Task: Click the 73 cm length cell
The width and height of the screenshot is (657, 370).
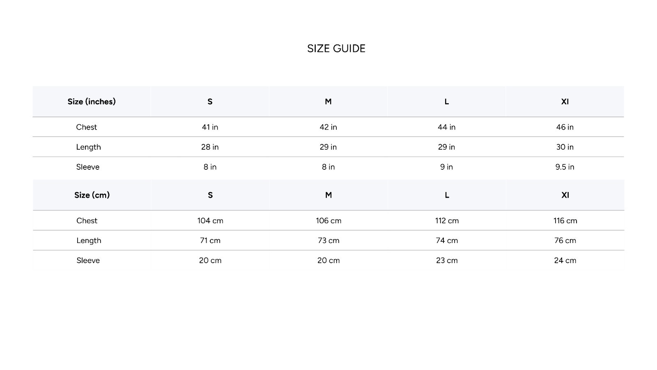Action: [x=328, y=240]
